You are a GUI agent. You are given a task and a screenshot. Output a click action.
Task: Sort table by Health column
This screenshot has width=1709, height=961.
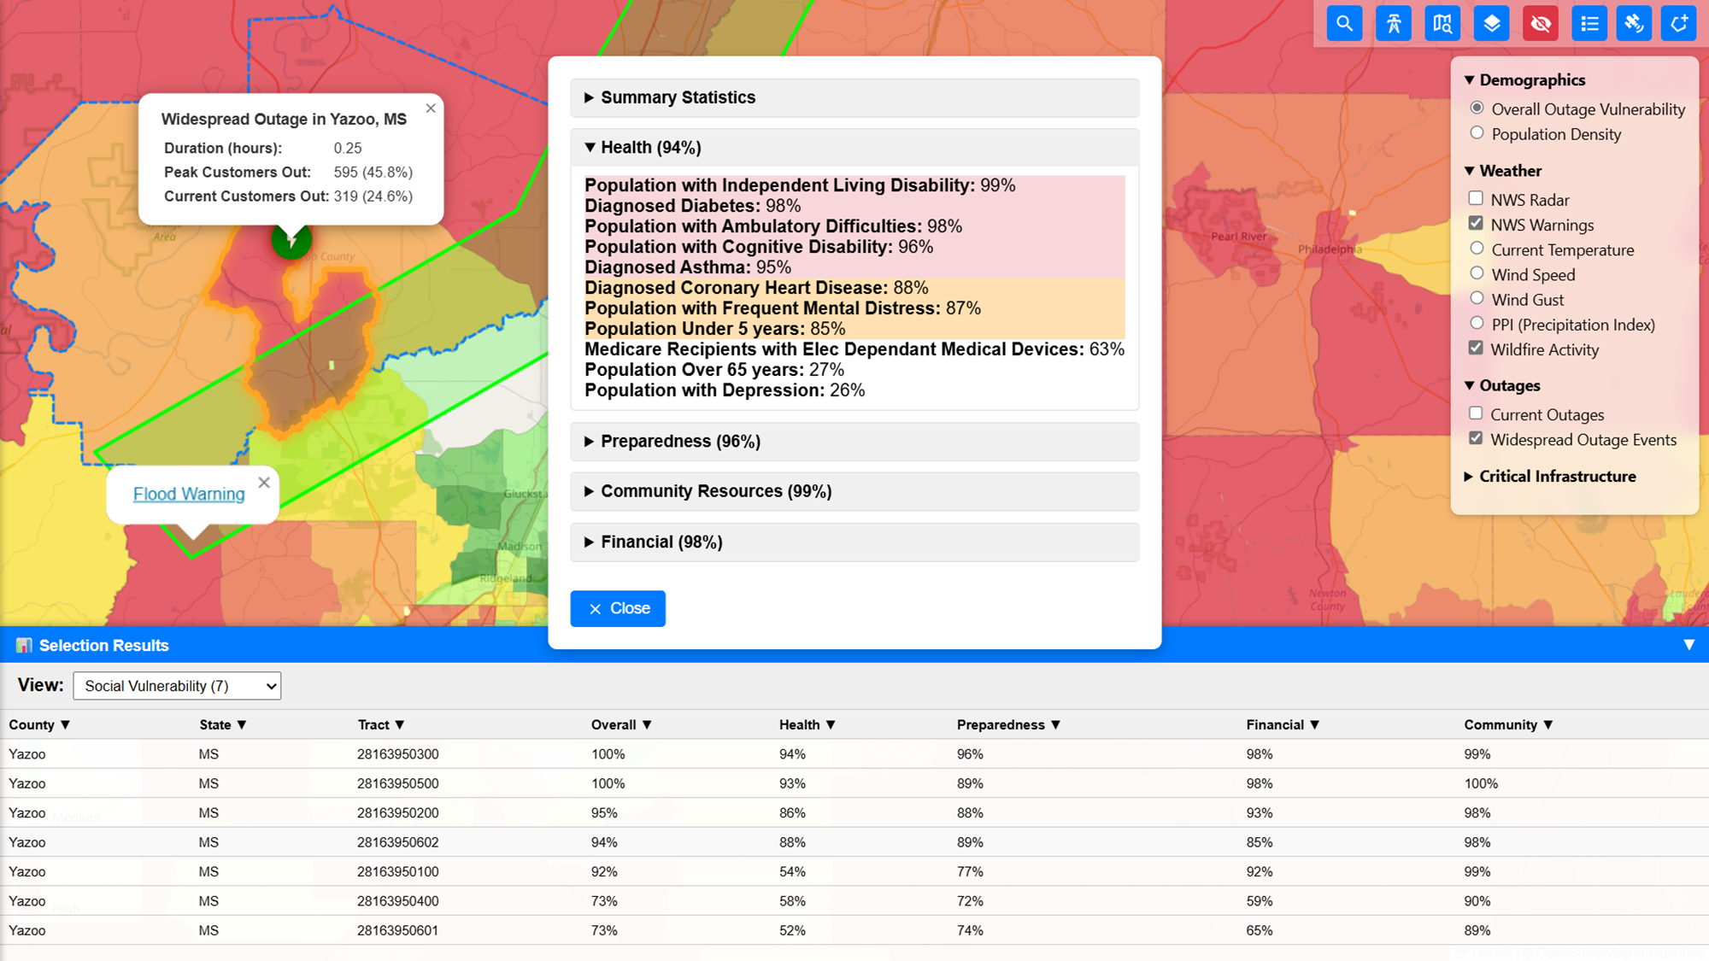[x=808, y=724]
